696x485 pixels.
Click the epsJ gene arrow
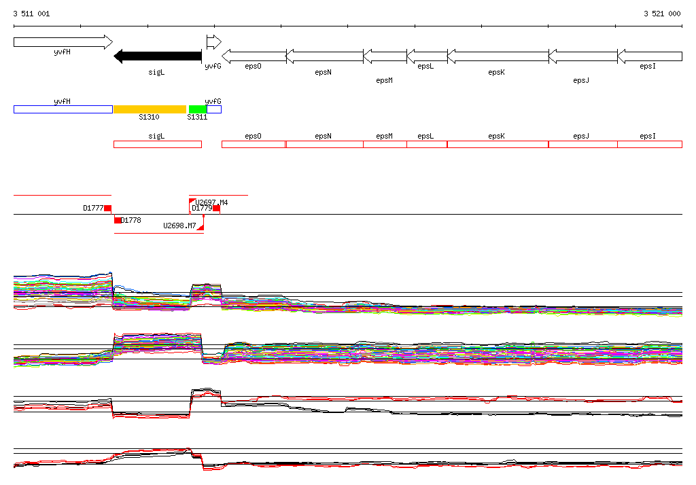pos(582,56)
